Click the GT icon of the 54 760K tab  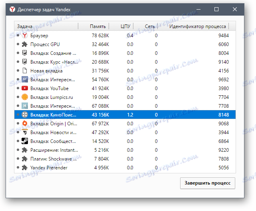tap(25, 80)
